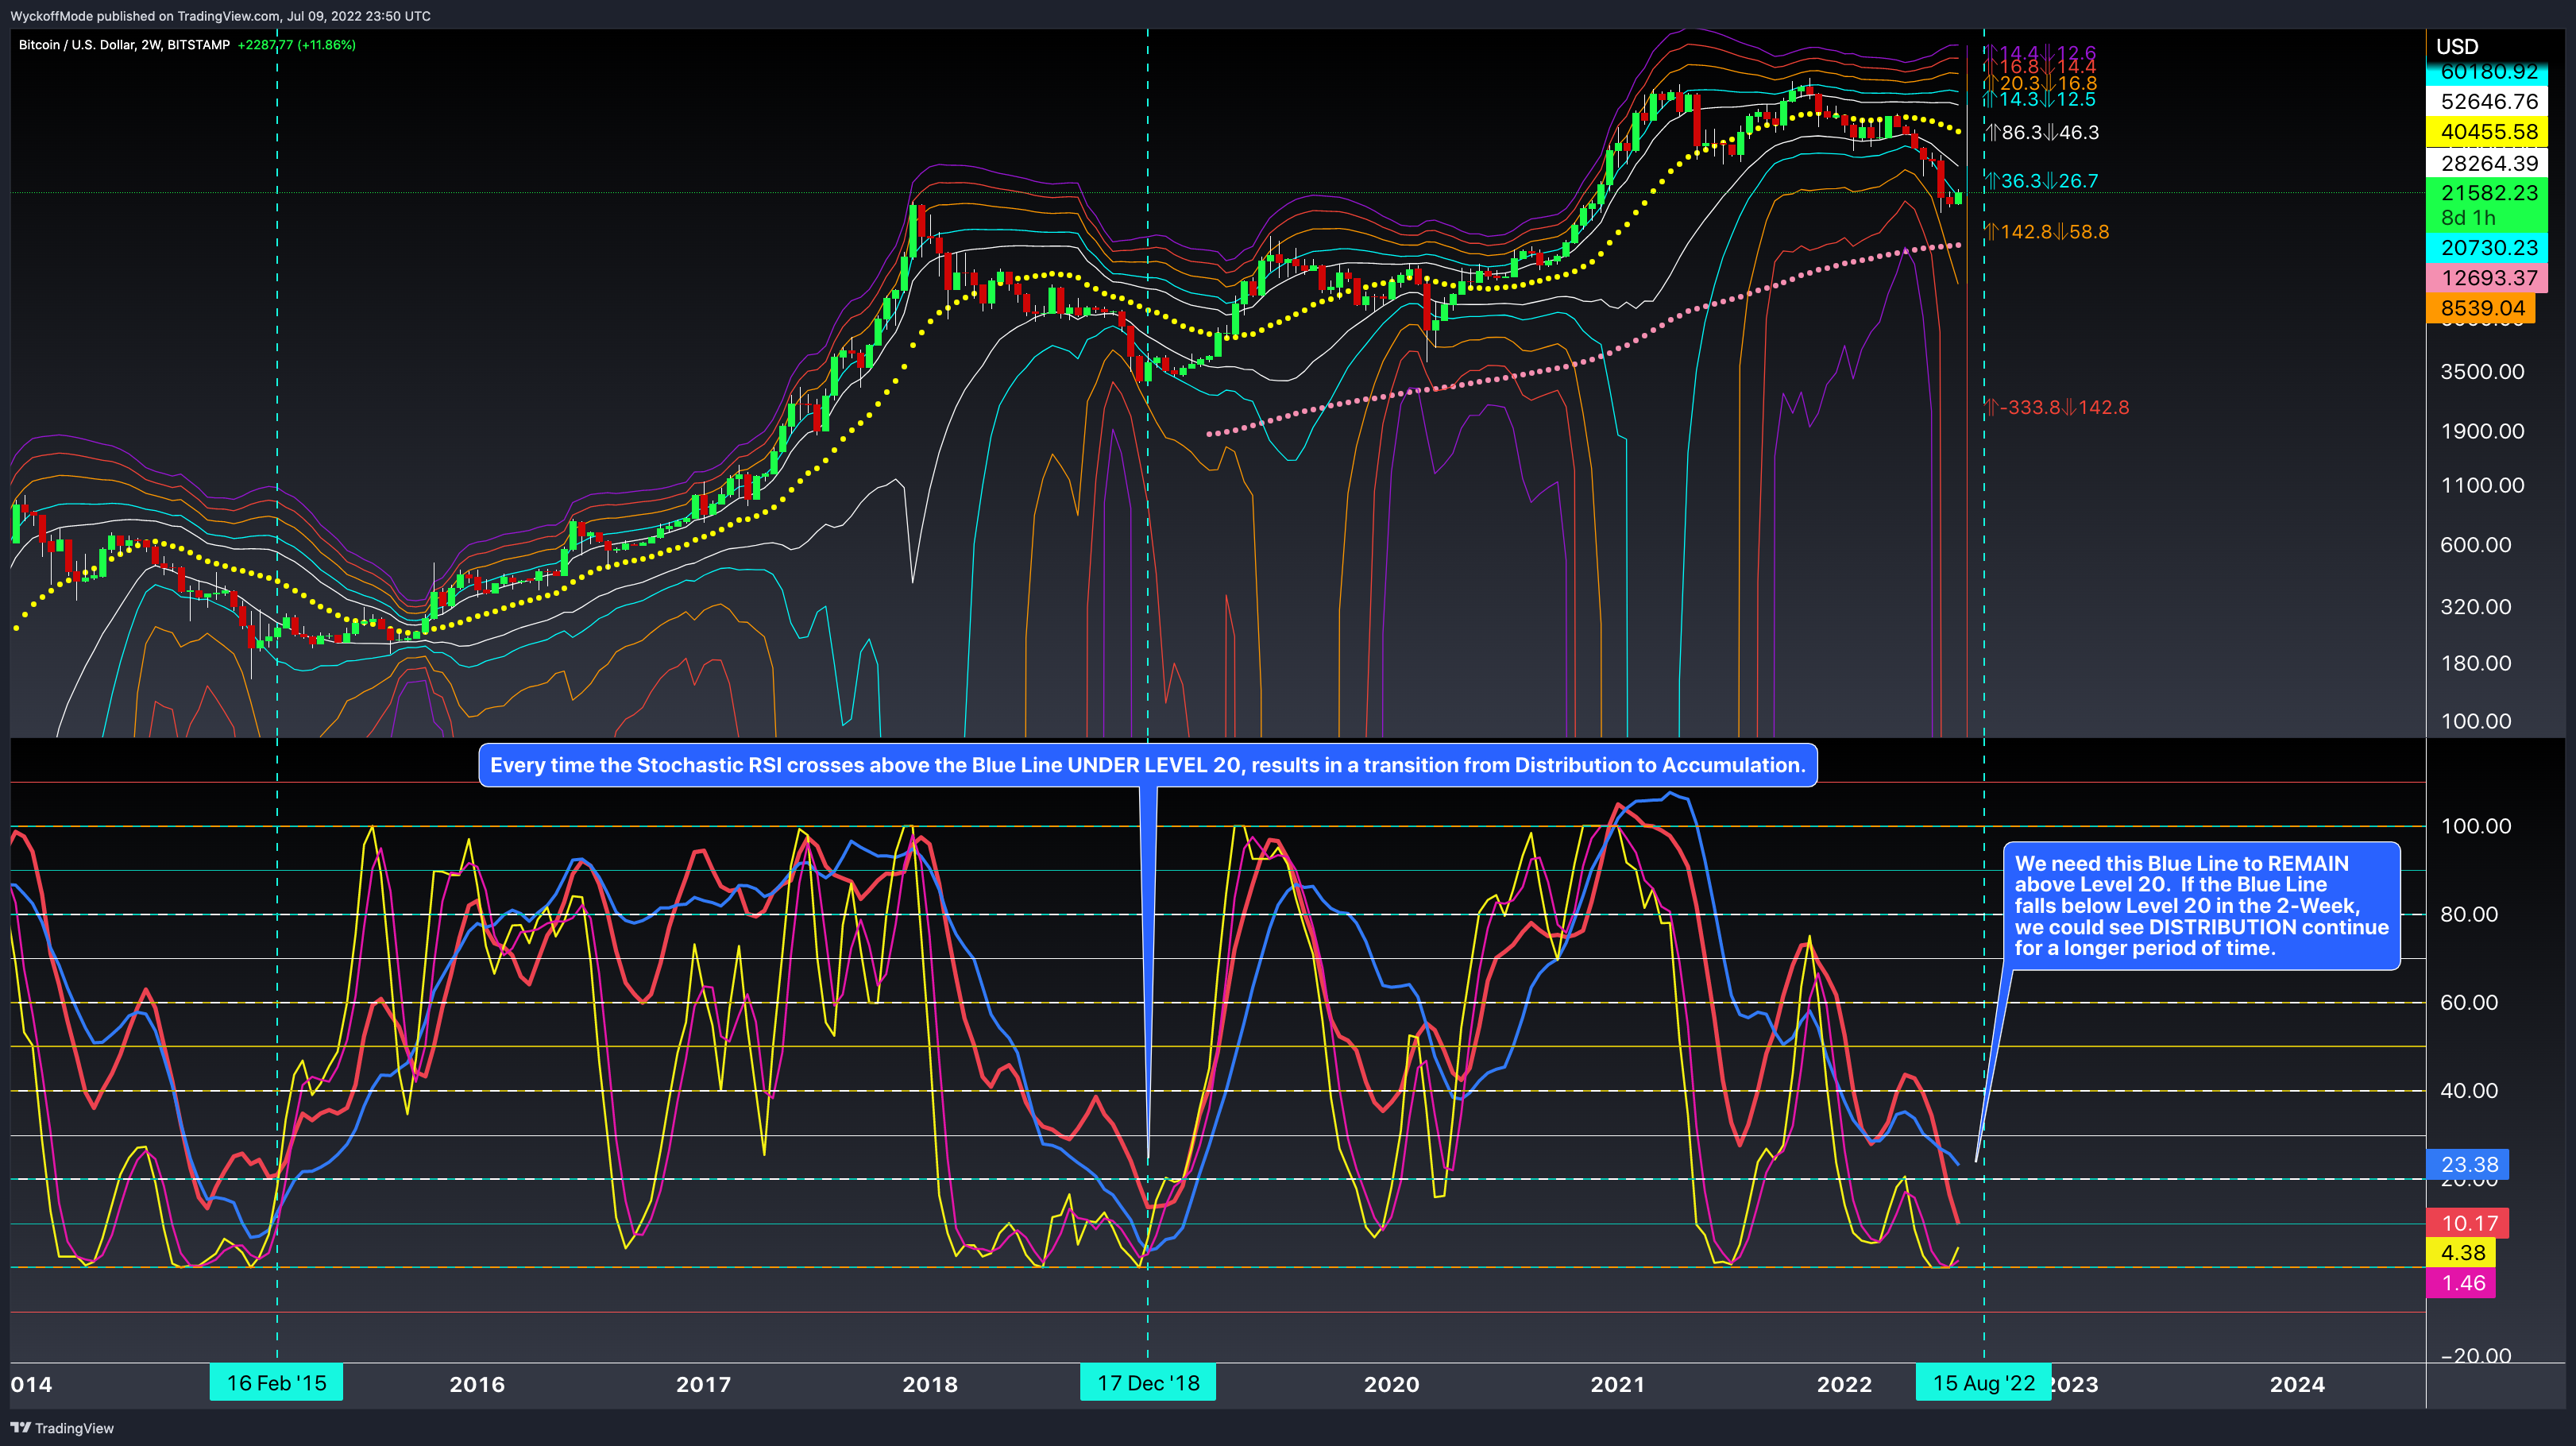The width and height of the screenshot is (2576, 1446).
Task: Click the 2024 time axis label
Action: [2297, 1384]
